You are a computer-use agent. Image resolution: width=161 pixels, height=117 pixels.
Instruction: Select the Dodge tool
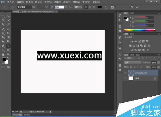click(8, 42)
